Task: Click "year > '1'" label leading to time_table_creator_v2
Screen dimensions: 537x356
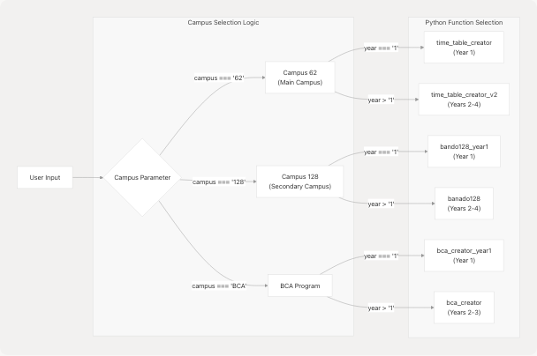Action: coord(379,100)
